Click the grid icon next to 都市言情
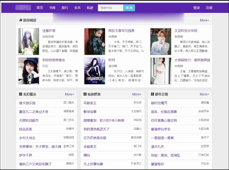The image size is (229, 170). point(152,94)
